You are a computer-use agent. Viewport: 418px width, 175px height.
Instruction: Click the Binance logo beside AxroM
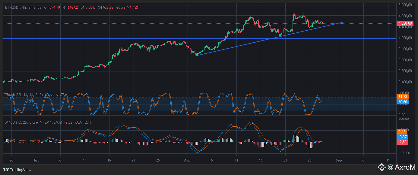[x=382, y=167]
